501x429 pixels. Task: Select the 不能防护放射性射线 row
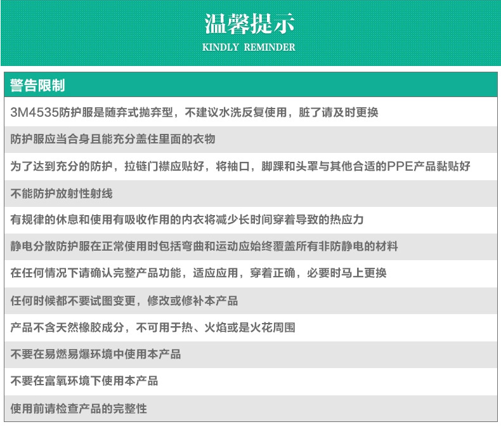[x=62, y=193]
